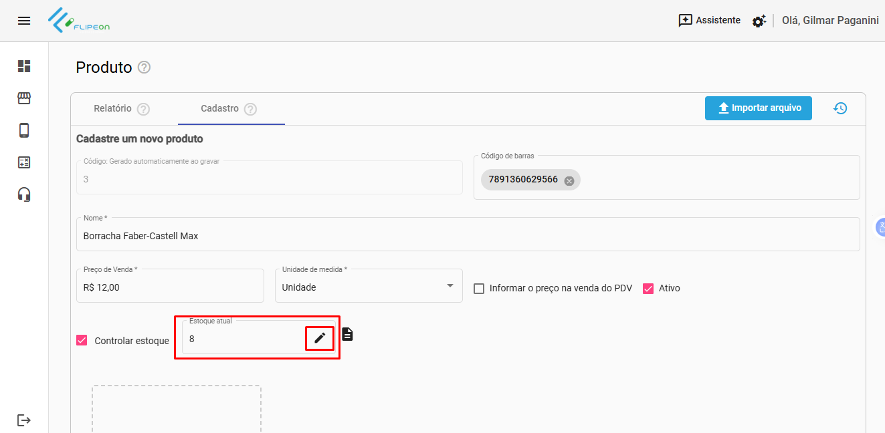The image size is (885, 433).
Task: Open the stock document icon
Action: [x=347, y=334]
